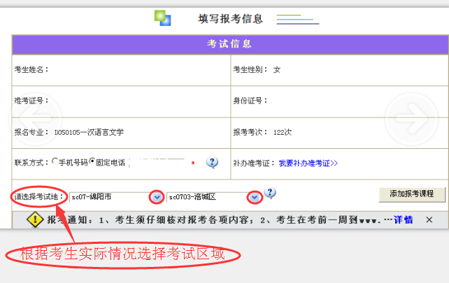The image size is (449, 283).
Task: Click the 考生性别 value 女
Action: (277, 70)
